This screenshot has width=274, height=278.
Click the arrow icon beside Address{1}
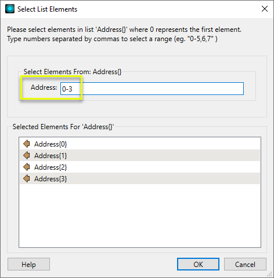(x=27, y=155)
